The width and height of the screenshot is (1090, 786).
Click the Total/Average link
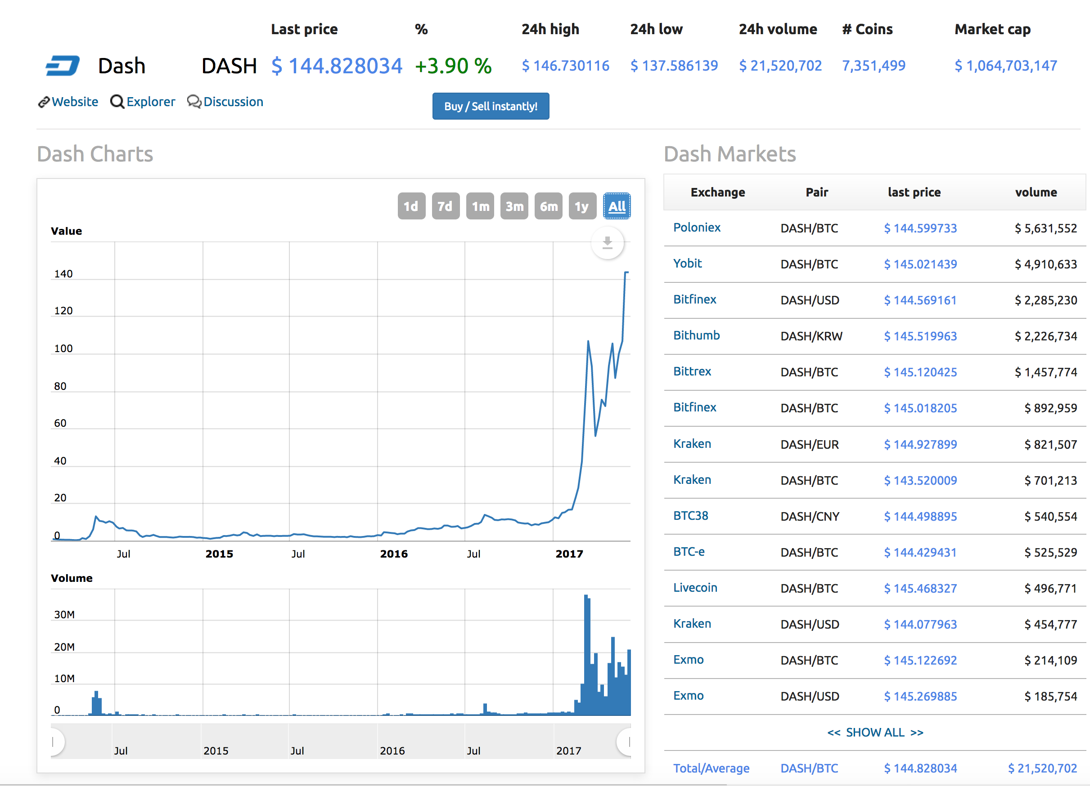coord(711,769)
